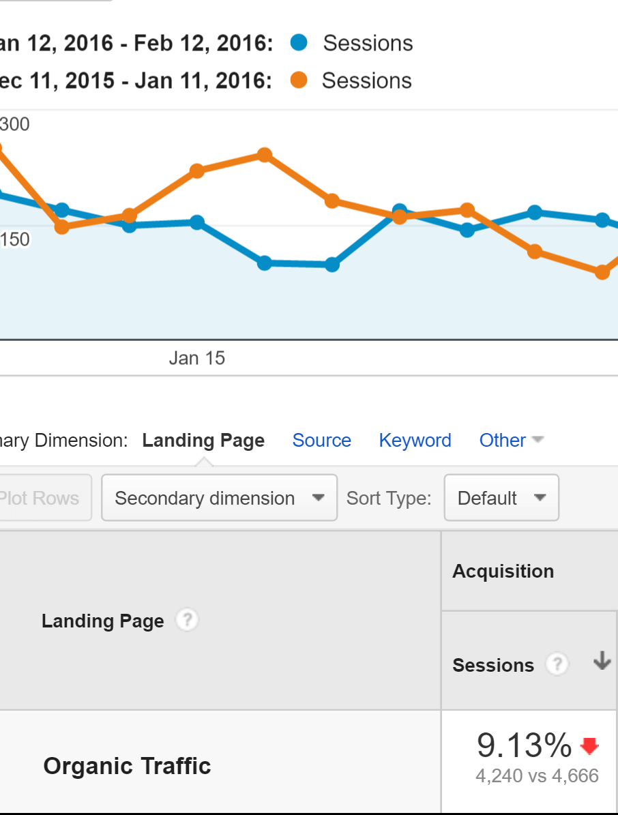Click the Organic Traffic row label
The height and width of the screenshot is (815, 618).
tap(127, 766)
